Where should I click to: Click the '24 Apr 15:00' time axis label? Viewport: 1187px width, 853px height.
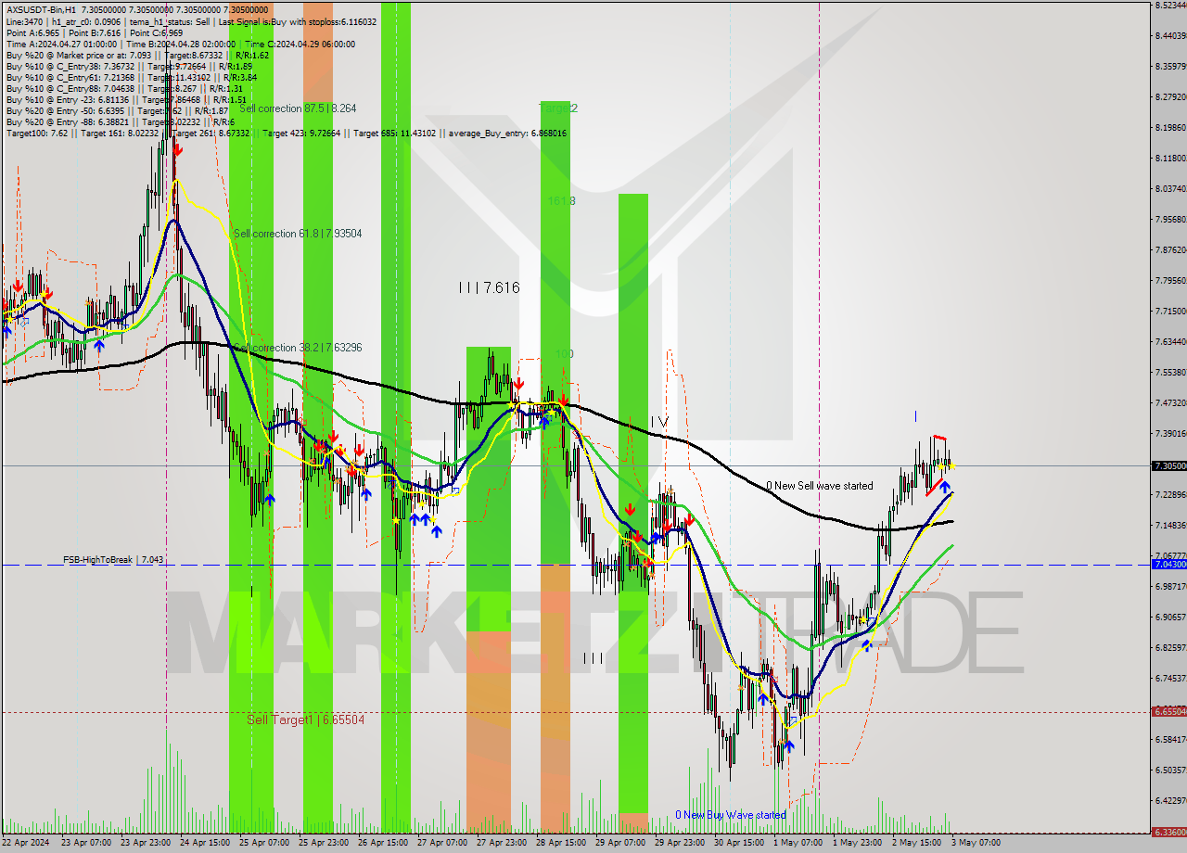pos(204,843)
